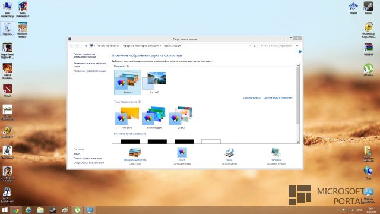380x214 pixels.
Task: Show hidden system tray icons
Action: [339, 210]
